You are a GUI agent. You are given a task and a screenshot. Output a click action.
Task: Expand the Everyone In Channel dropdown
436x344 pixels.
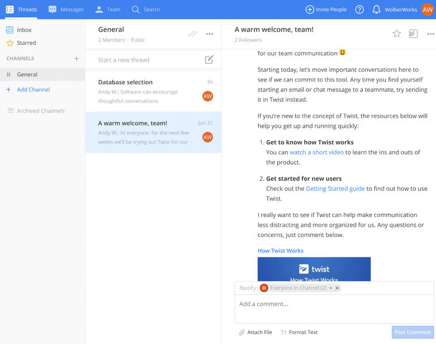point(331,288)
